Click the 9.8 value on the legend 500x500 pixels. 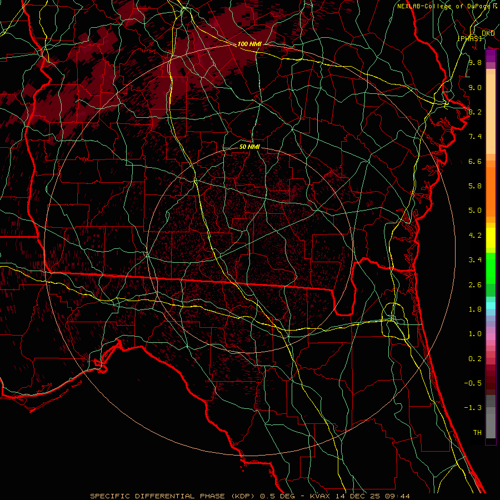point(474,63)
